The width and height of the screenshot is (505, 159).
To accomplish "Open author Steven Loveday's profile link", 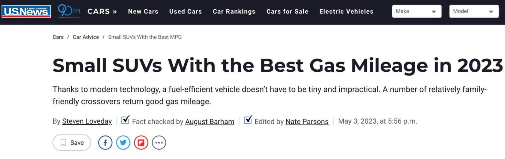I will point(87,121).
